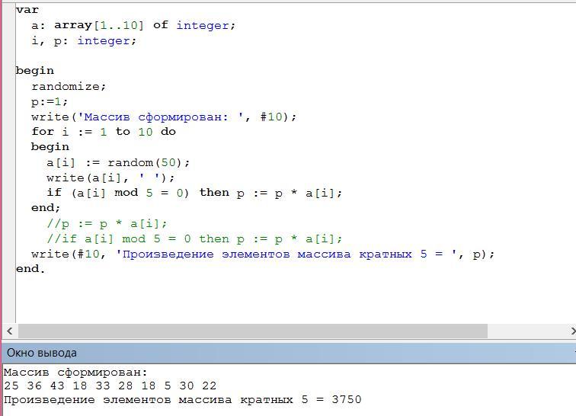Click the commented '//if a[i] mod 5' line
This screenshot has height=416, width=576.
pyautogui.click(x=194, y=238)
